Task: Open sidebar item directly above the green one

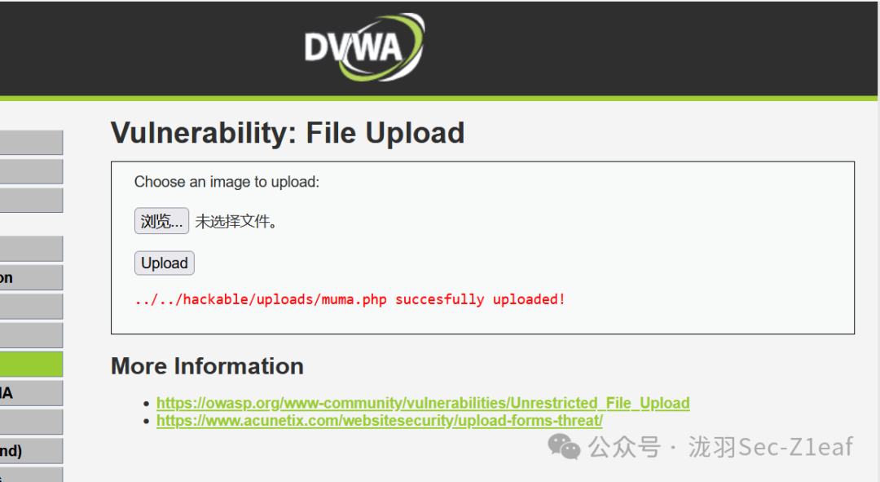Action: click(x=32, y=335)
